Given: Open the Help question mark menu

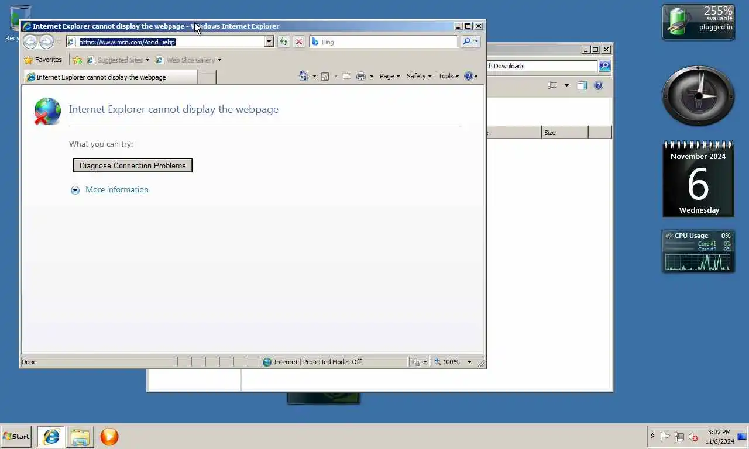Looking at the screenshot, I should click(x=470, y=76).
